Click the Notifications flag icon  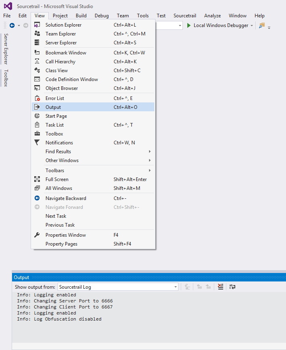(37, 142)
